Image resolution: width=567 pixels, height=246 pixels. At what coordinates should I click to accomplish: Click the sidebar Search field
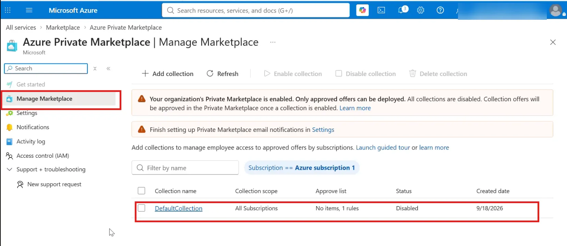pyautogui.click(x=46, y=68)
